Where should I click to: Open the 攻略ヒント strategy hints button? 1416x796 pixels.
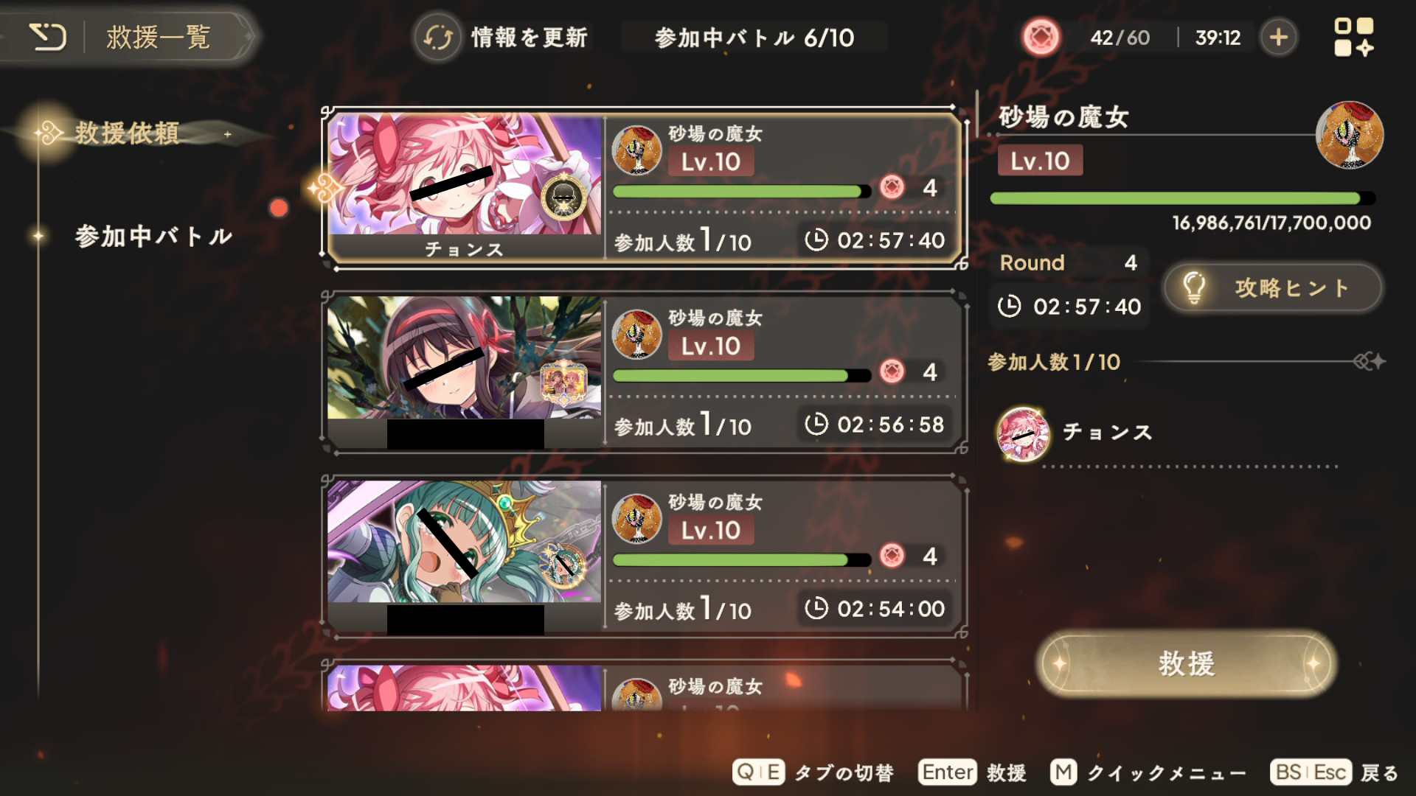[1272, 287]
